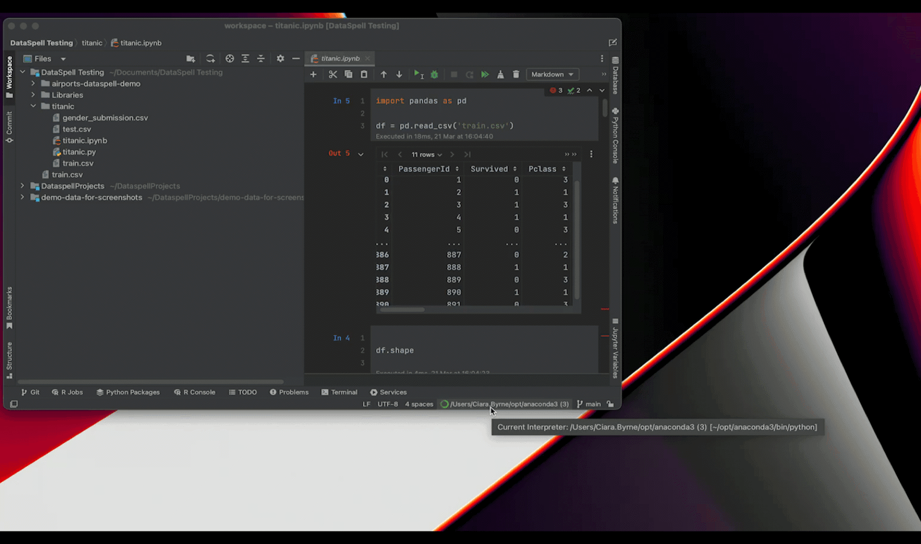
Task: Add a new cell with the plus icon
Action: [x=313, y=74]
